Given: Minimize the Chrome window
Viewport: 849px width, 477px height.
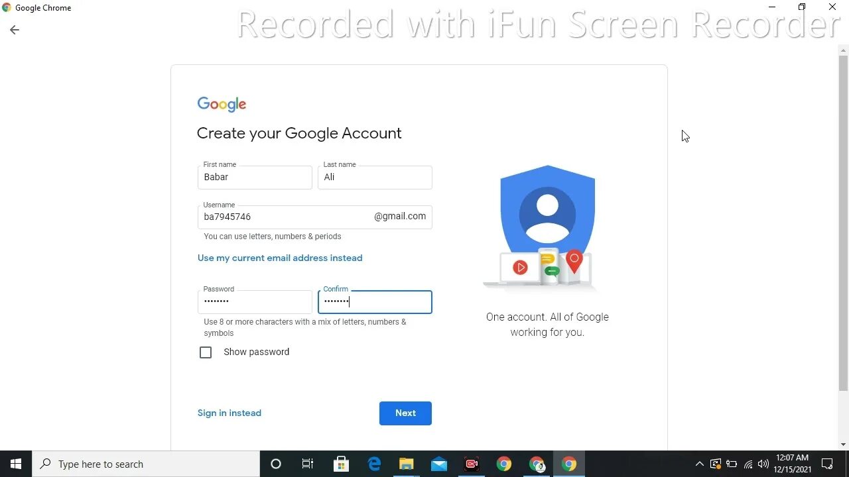Looking at the screenshot, I should tap(772, 7).
